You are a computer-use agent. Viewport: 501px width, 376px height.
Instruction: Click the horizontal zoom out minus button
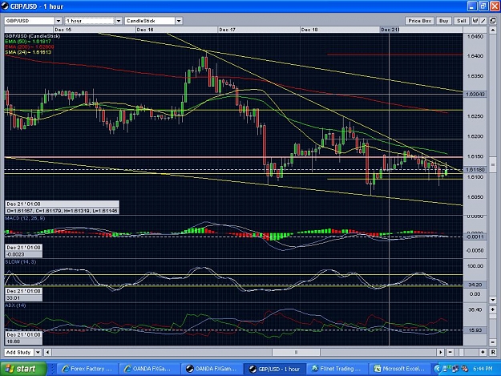point(450,353)
